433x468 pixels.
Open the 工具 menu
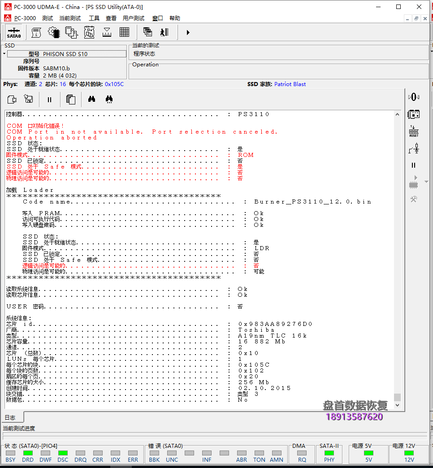click(x=94, y=18)
